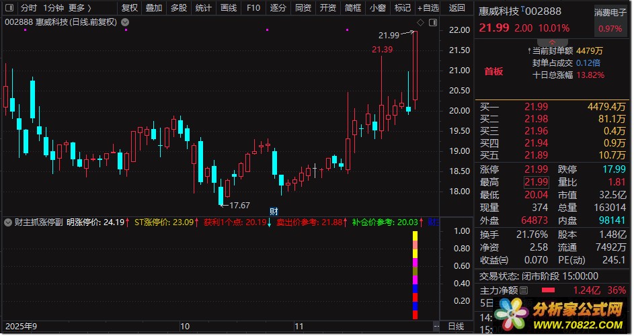Click the 内盘 value 98141

coord(612,220)
